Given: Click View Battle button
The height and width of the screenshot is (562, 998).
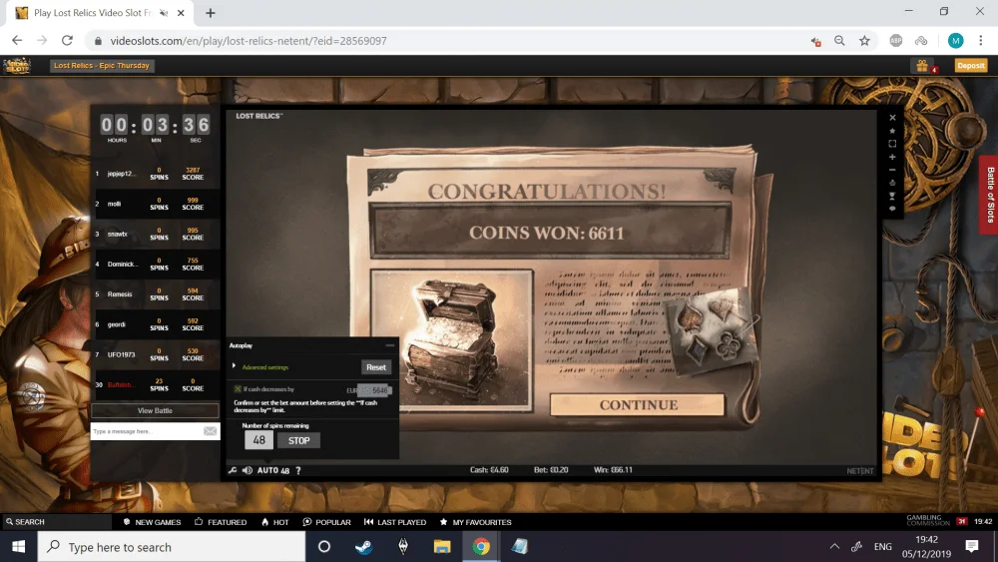Looking at the screenshot, I should pyautogui.click(x=155, y=410).
